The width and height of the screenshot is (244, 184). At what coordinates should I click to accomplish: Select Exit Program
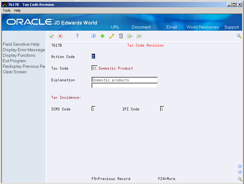point(14,61)
